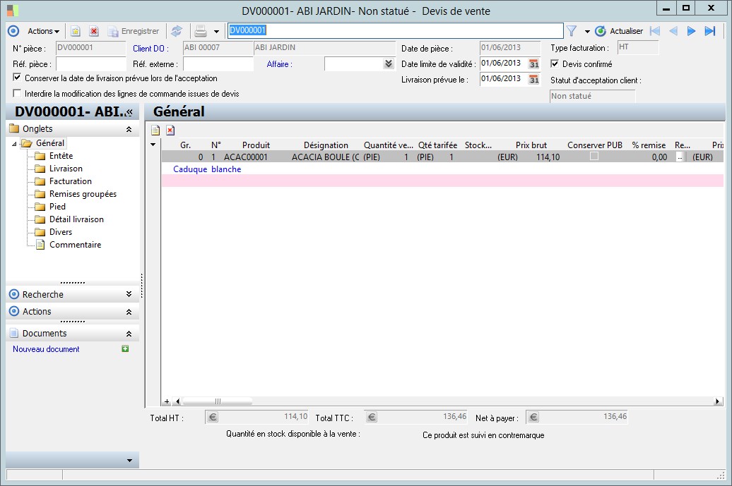Click the red delete icon in toolbar
The image size is (732, 486).
93,31
